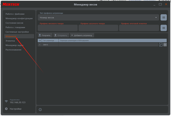Screen dimensions: 171x116
Task: Click the hamburger menu beside the prefix fields
Action: coord(163,28)
